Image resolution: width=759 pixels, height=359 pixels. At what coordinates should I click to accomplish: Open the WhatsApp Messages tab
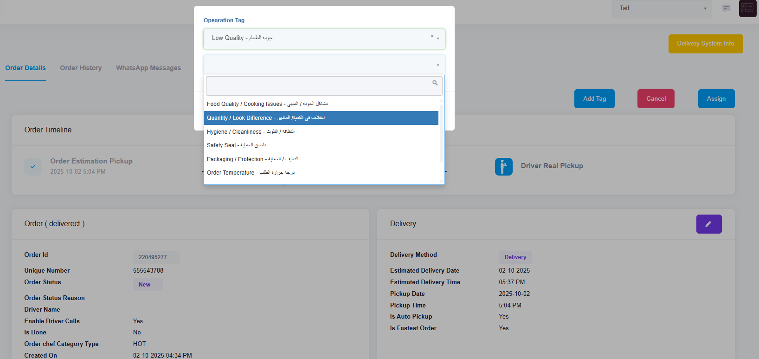click(x=148, y=68)
